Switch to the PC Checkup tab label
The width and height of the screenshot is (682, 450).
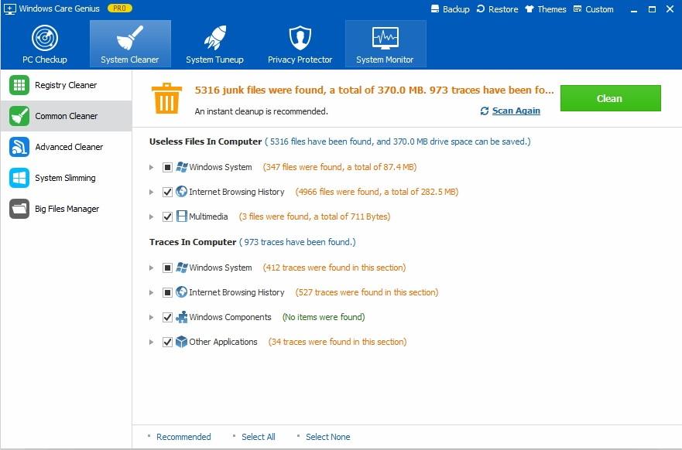pos(45,60)
